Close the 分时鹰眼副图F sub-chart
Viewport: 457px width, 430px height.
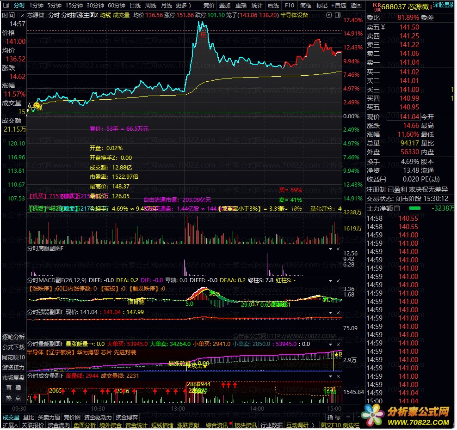coord(339,249)
